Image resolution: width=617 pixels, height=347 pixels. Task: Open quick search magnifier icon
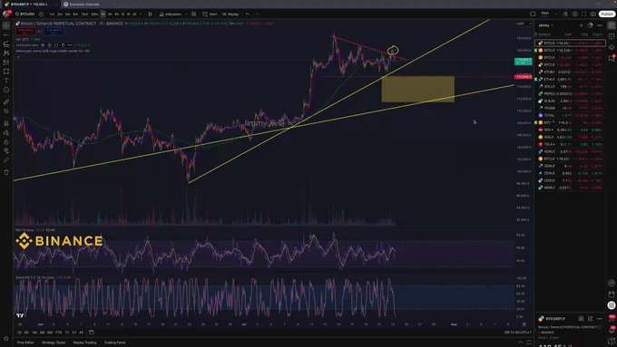565,14
